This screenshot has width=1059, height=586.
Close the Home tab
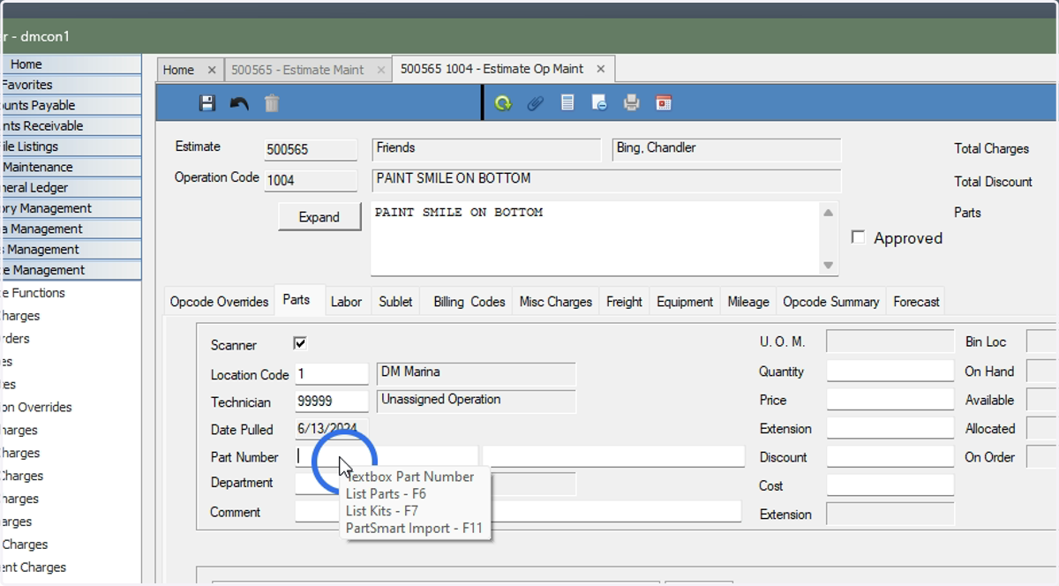[212, 70]
